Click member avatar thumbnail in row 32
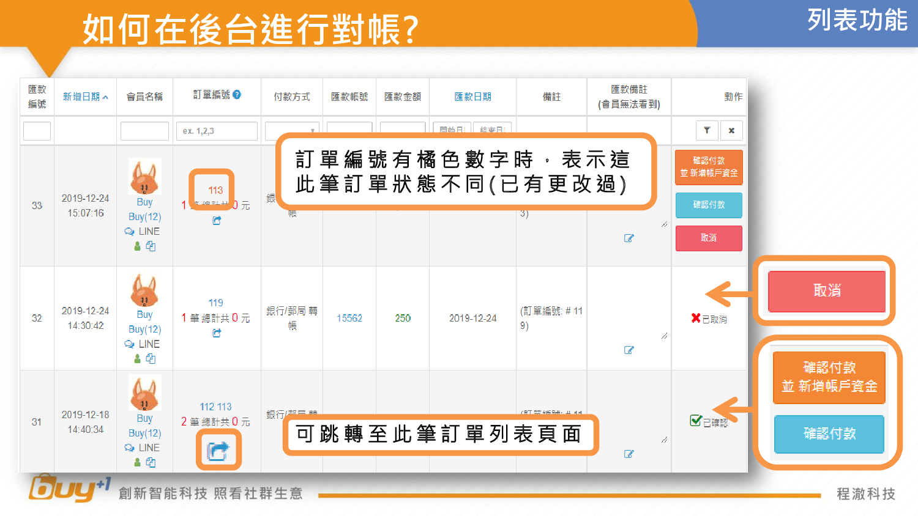Image resolution: width=918 pixels, height=516 pixels. point(144,290)
